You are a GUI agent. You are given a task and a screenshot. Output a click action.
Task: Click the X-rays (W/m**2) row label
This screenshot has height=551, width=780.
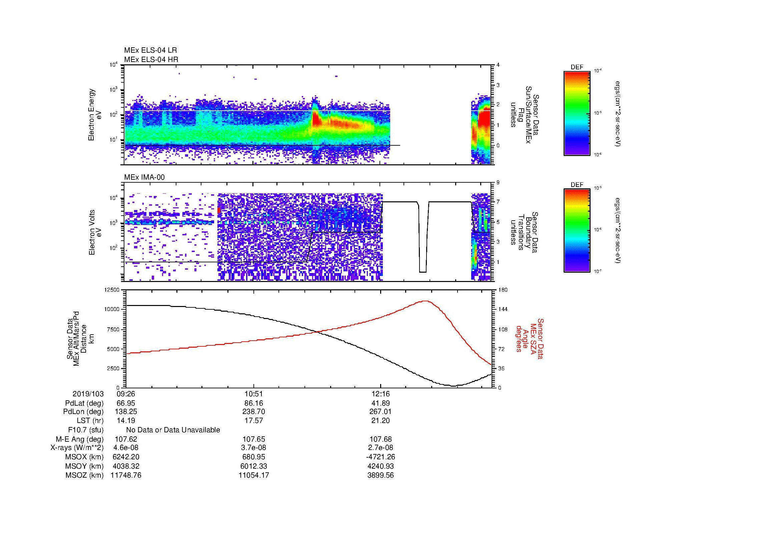click(x=77, y=448)
